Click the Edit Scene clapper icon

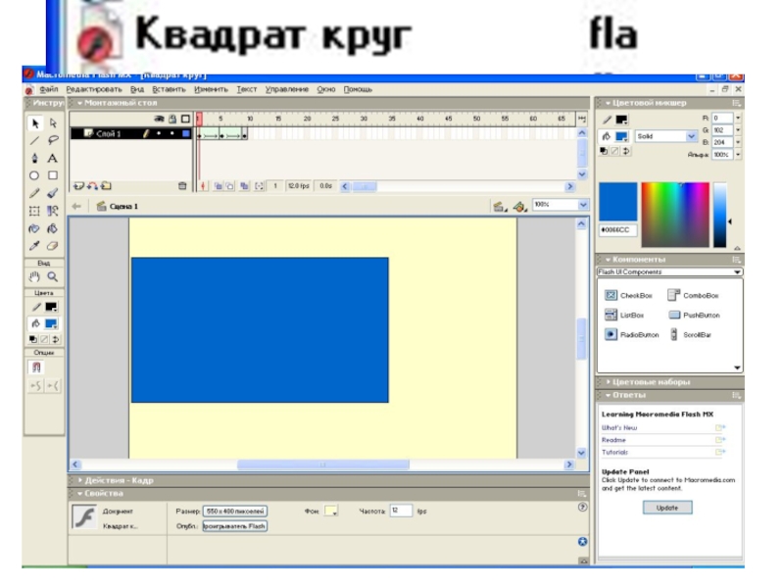[x=499, y=206]
